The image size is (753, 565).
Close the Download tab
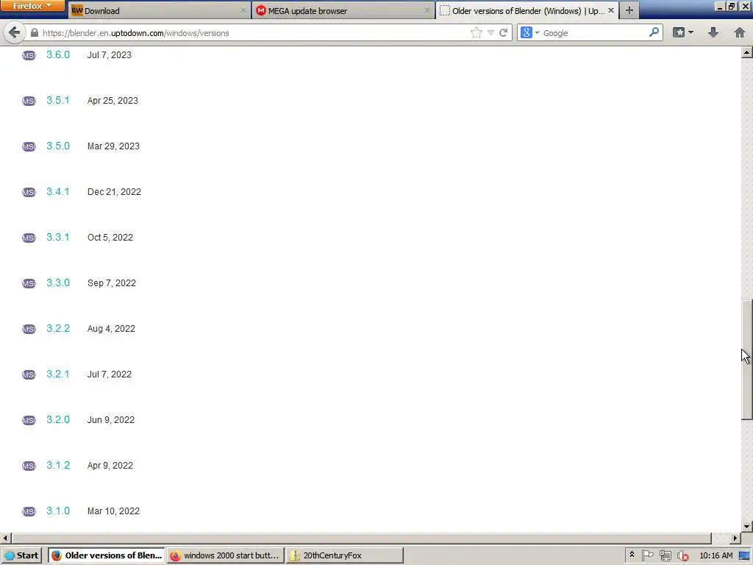(x=243, y=10)
